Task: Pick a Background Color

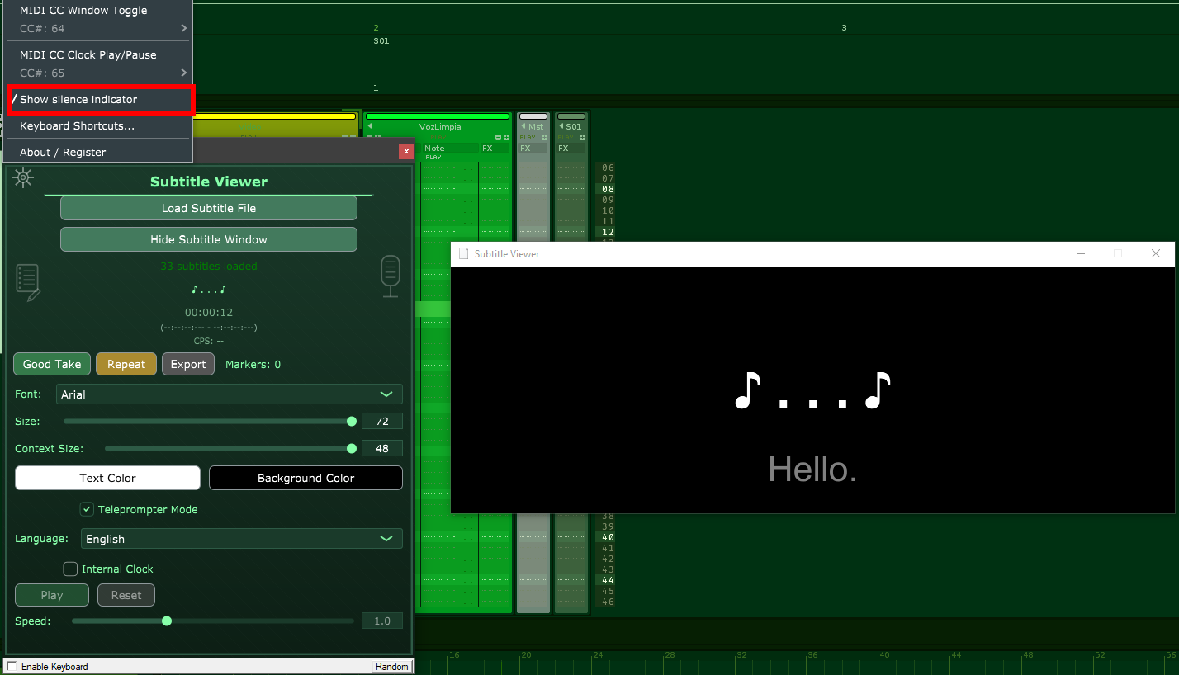Action: [305, 478]
